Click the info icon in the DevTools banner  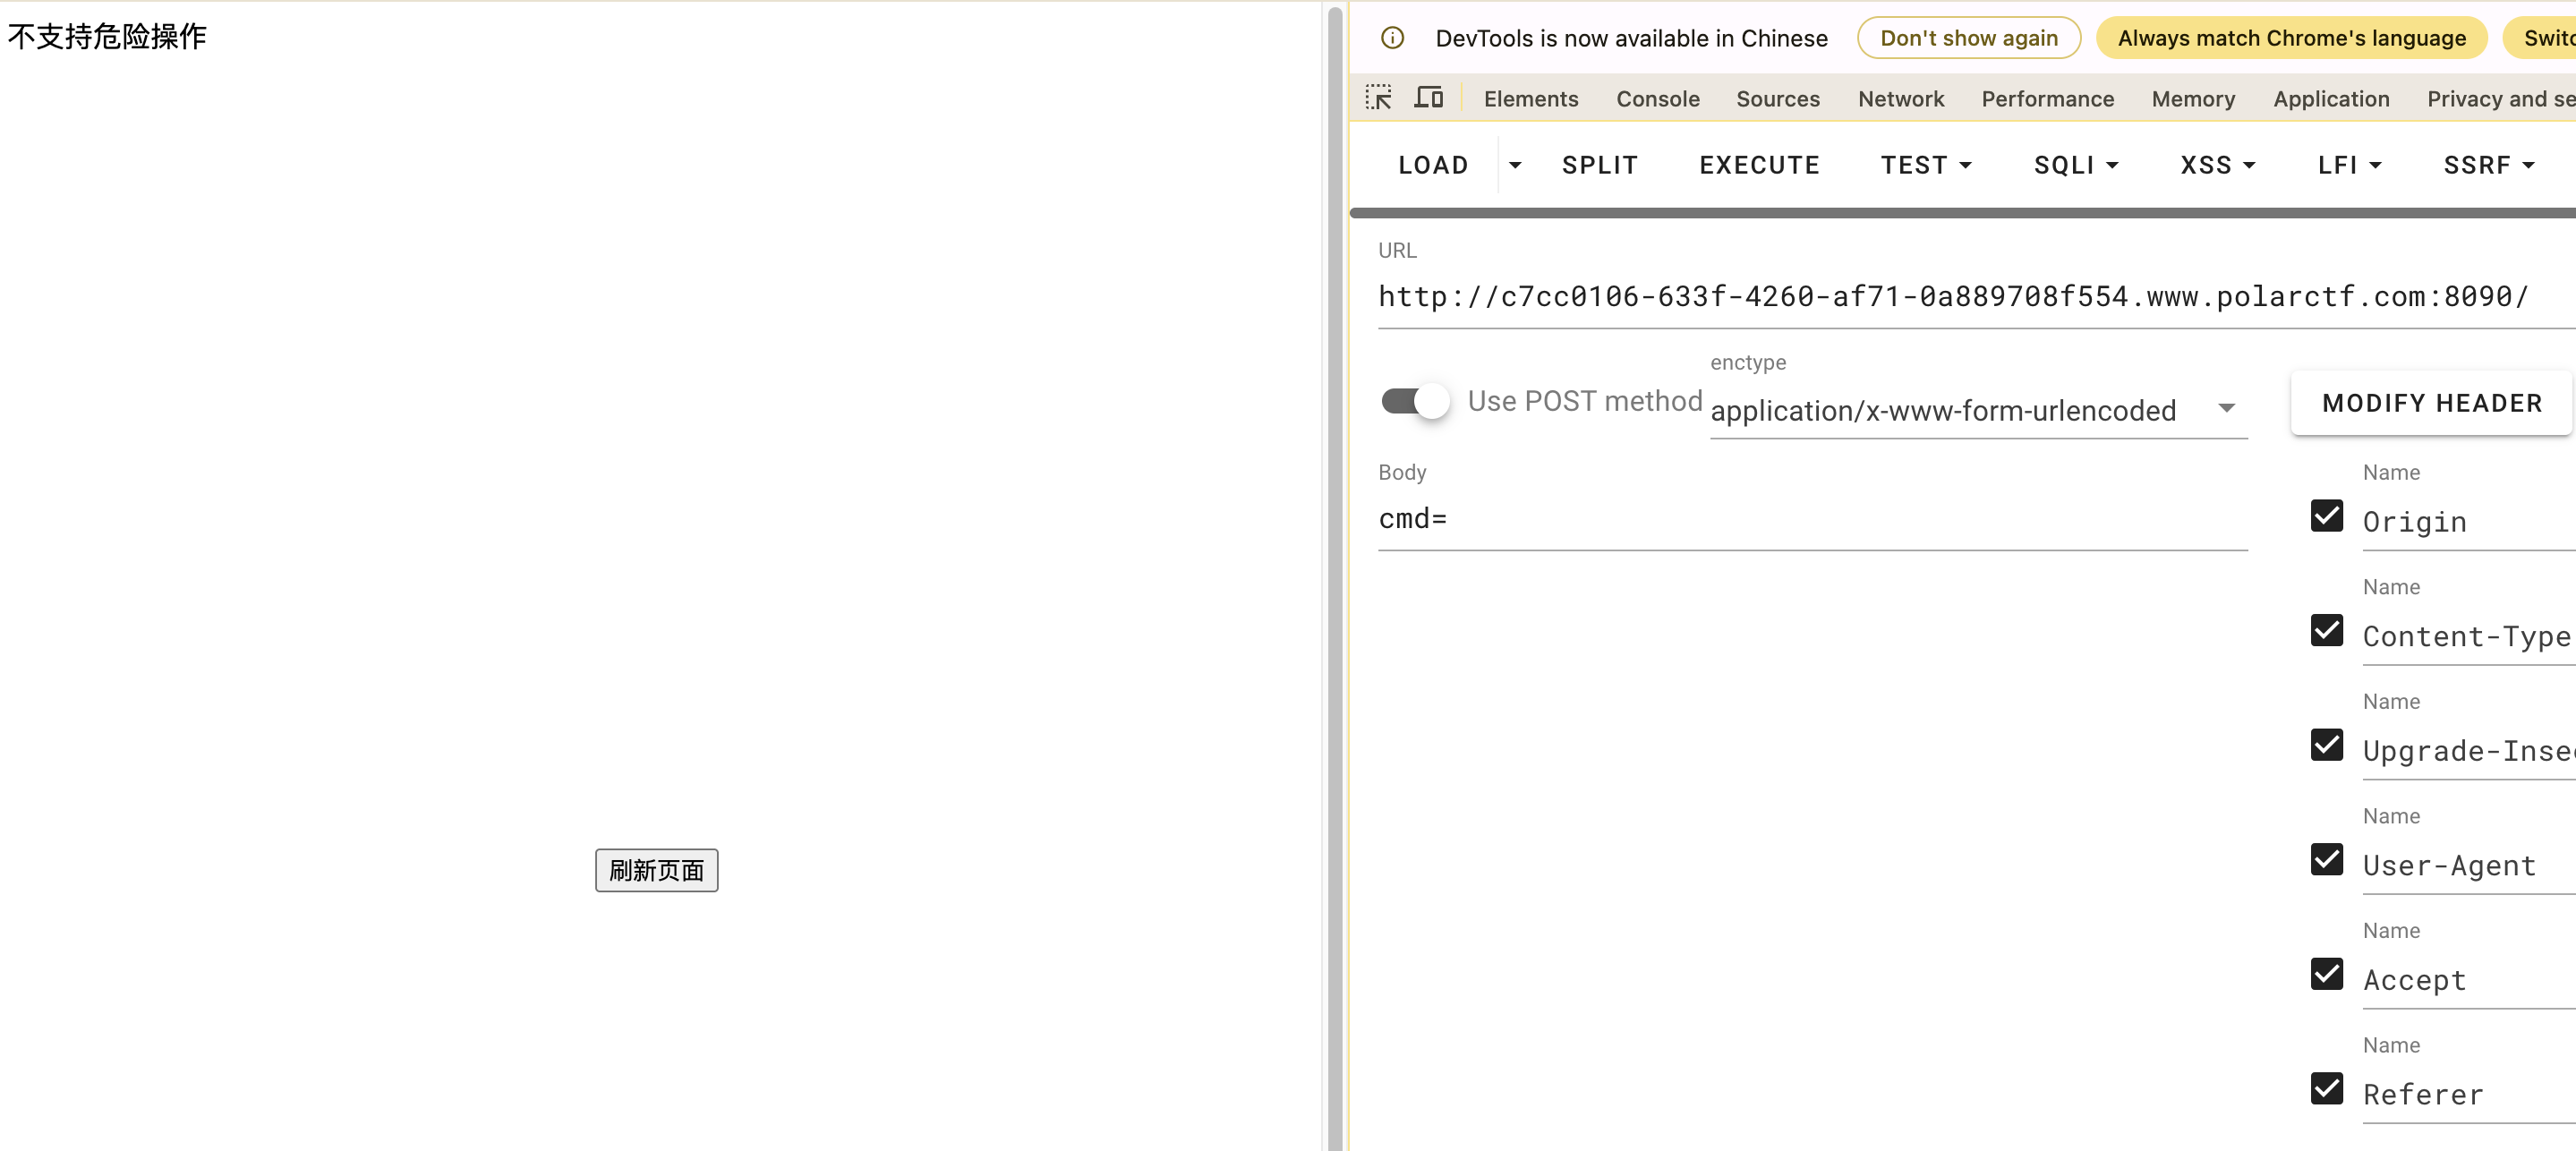click(1392, 38)
